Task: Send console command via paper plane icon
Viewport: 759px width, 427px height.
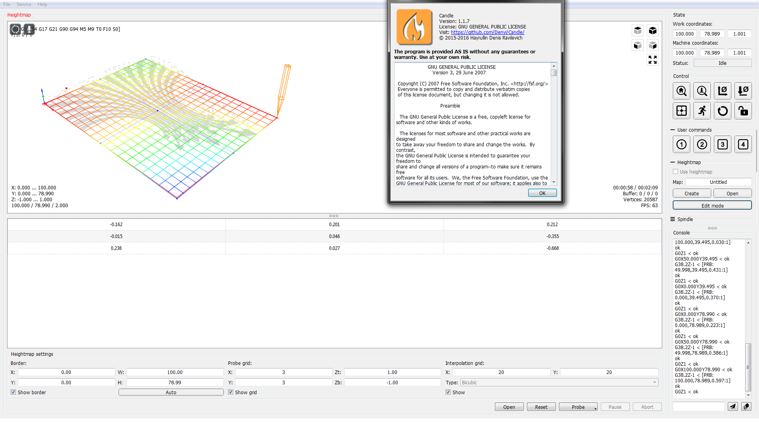Action: (733, 406)
